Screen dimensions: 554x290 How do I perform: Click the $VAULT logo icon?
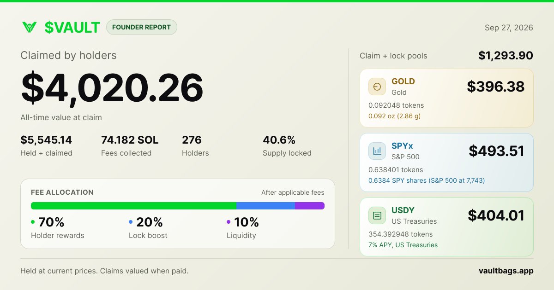(29, 27)
